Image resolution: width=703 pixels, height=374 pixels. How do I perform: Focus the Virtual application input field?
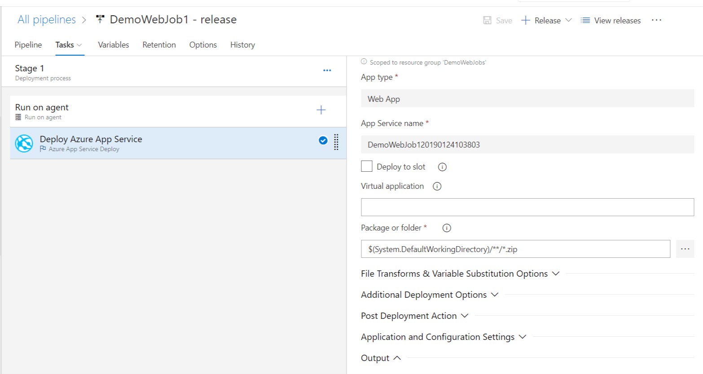coord(527,207)
